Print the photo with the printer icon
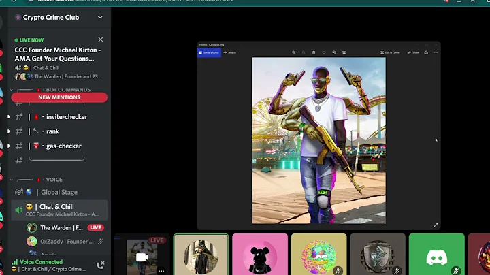This screenshot has height=275, width=490. [426, 52]
